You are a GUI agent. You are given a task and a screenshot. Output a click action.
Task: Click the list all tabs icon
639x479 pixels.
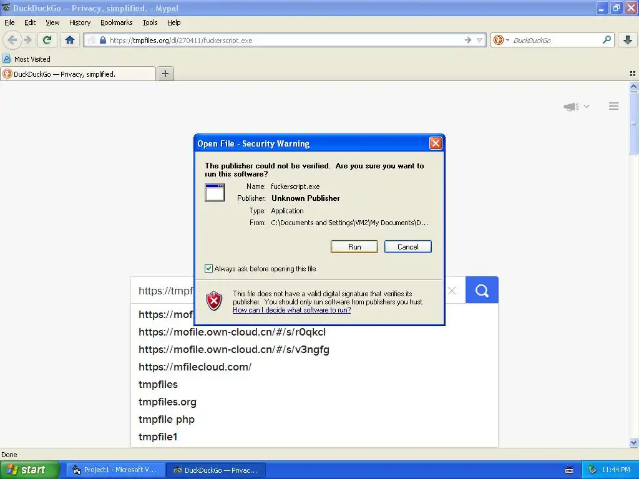click(x=633, y=74)
